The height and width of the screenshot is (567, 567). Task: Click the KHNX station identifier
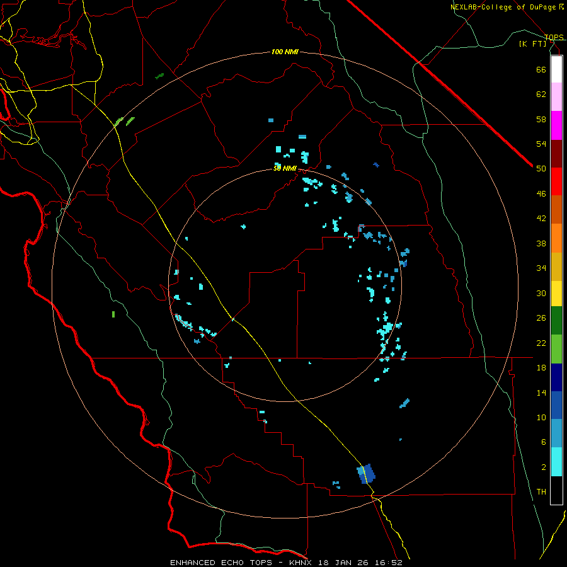click(x=304, y=563)
